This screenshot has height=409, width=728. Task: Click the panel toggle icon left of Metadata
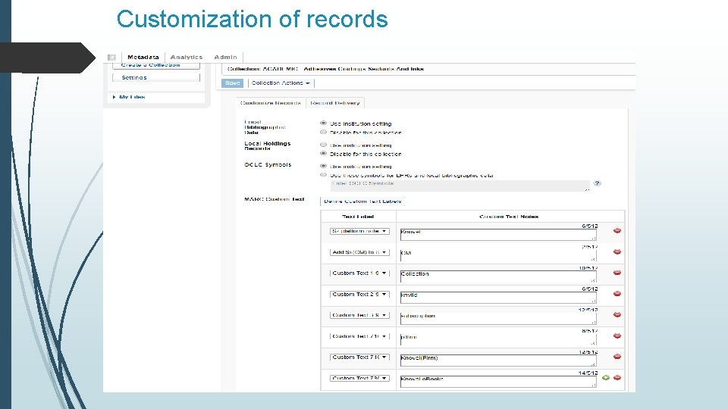(112, 57)
